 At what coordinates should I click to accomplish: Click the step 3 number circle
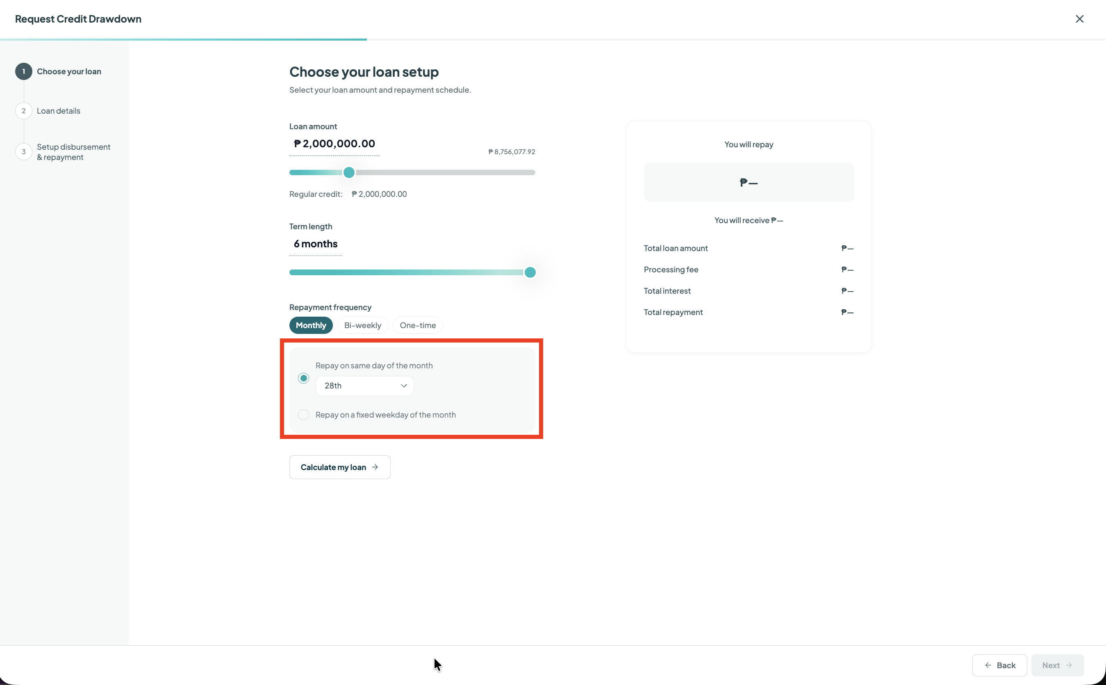coord(23,152)
